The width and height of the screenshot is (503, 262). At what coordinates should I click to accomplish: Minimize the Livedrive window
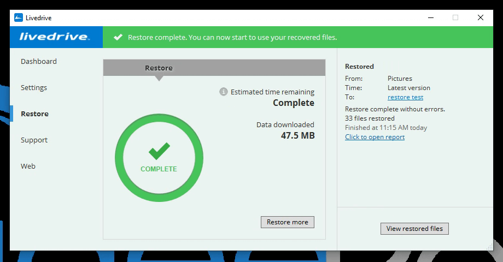pyautogui.click(x=430, y=17)
